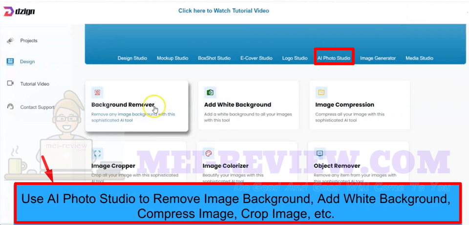Click the Dzign logo
This screenshot has width=469, height=225.
pos(19,12)
